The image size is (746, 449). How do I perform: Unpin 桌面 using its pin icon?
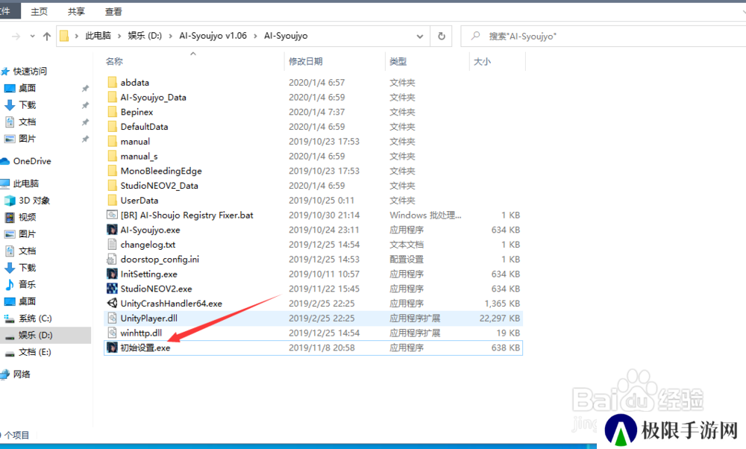(85, 89)
